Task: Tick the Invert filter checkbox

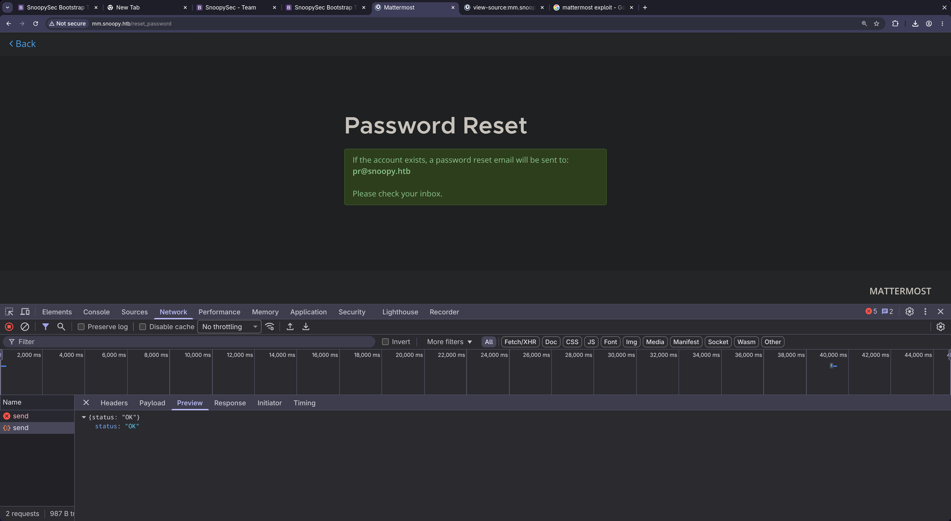Action: point(385,342)
